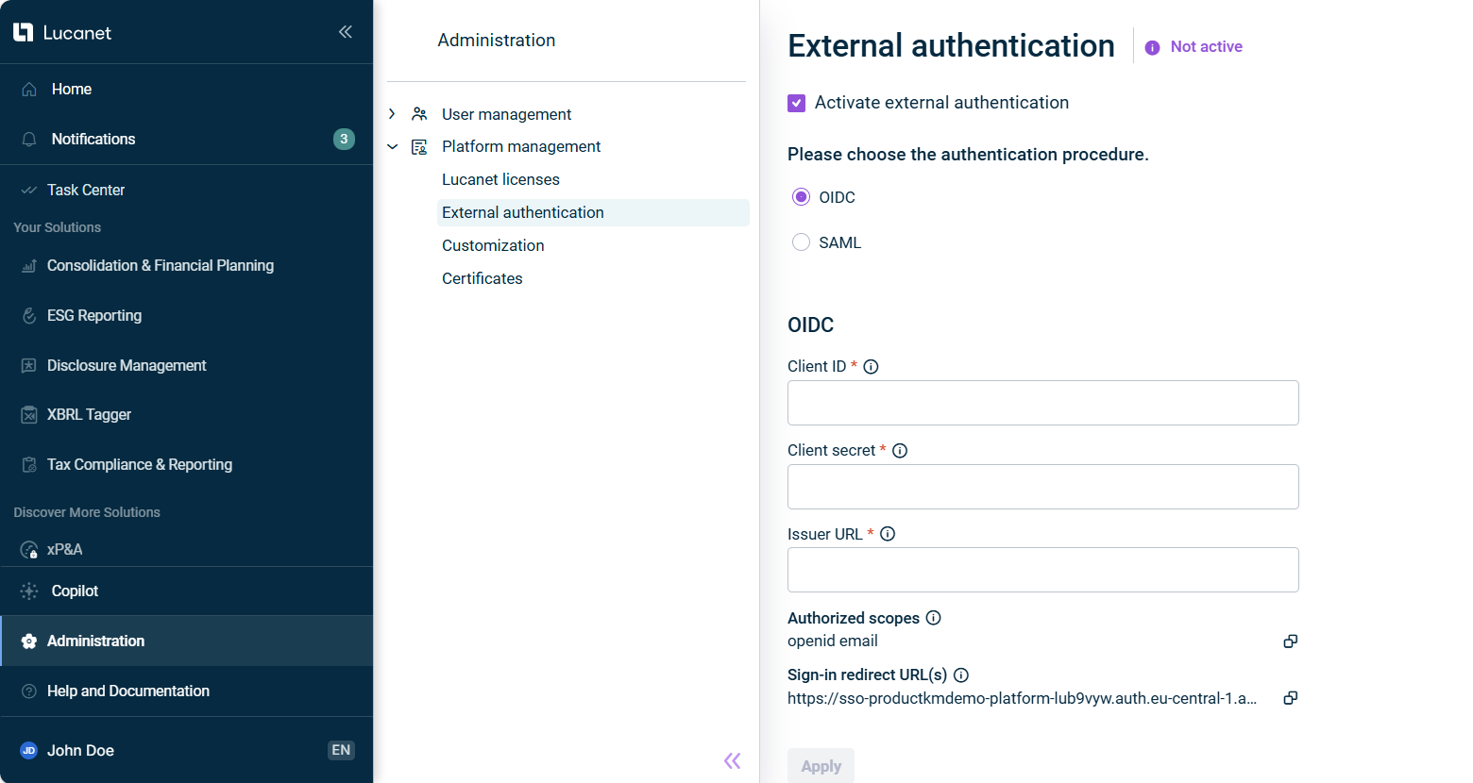Click the Not active status info icon
1473x783 pixels.
pos(1152,47)
